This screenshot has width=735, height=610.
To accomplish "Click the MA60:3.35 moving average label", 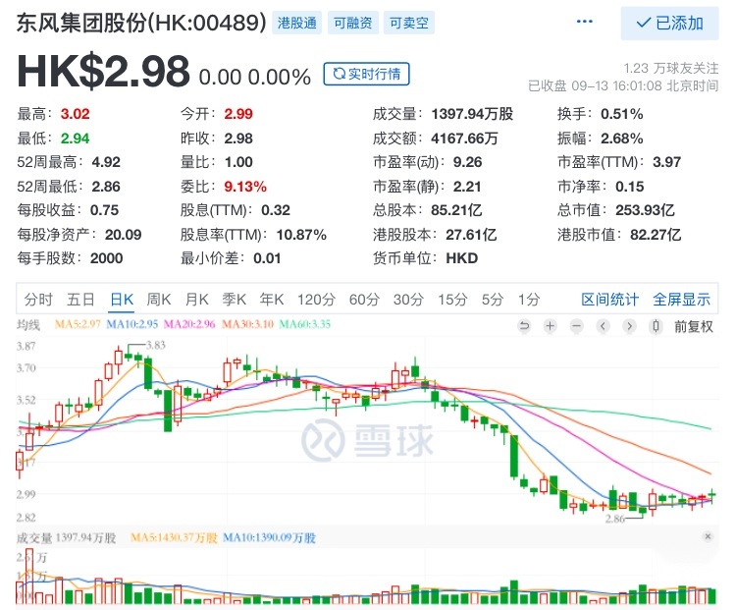I will 304,324.
